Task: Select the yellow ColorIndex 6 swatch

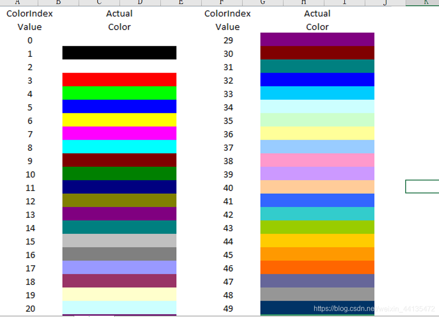Action: click(119, 120)
